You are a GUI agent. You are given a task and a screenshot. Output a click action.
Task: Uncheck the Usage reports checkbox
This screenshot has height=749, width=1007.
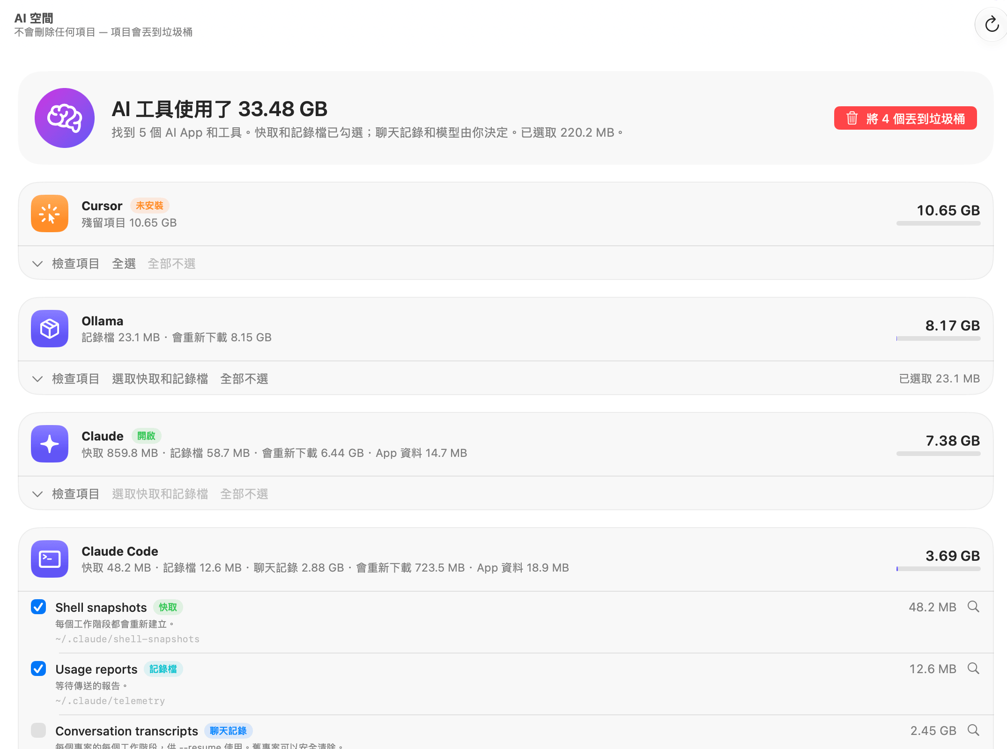pyautogui.click(x=38, y=668)
